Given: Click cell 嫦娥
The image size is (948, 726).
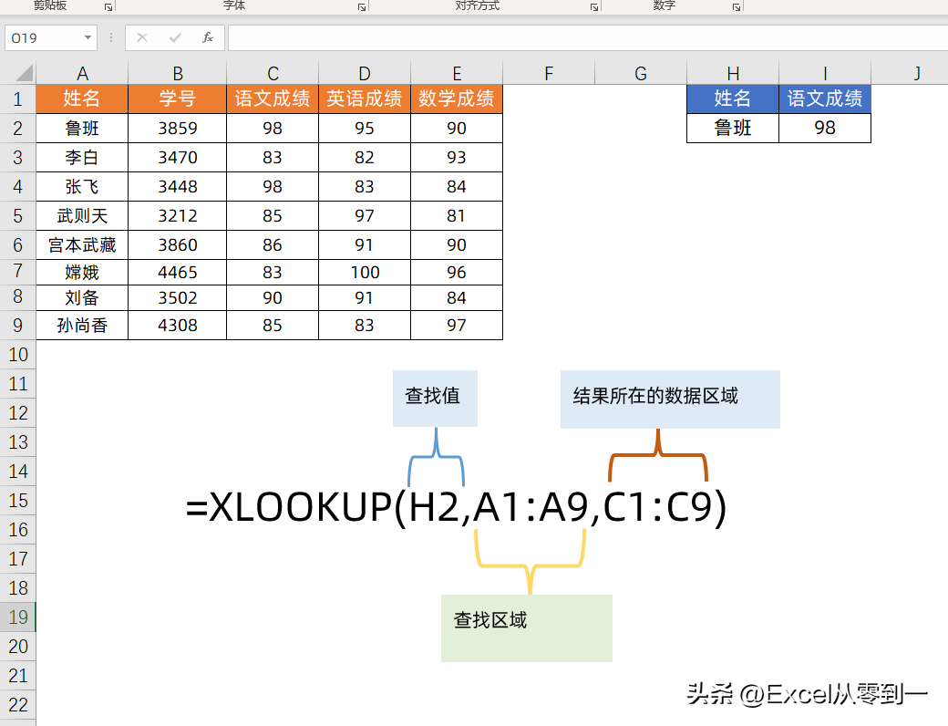Looking at the screenshot, I should click(82, 272).
